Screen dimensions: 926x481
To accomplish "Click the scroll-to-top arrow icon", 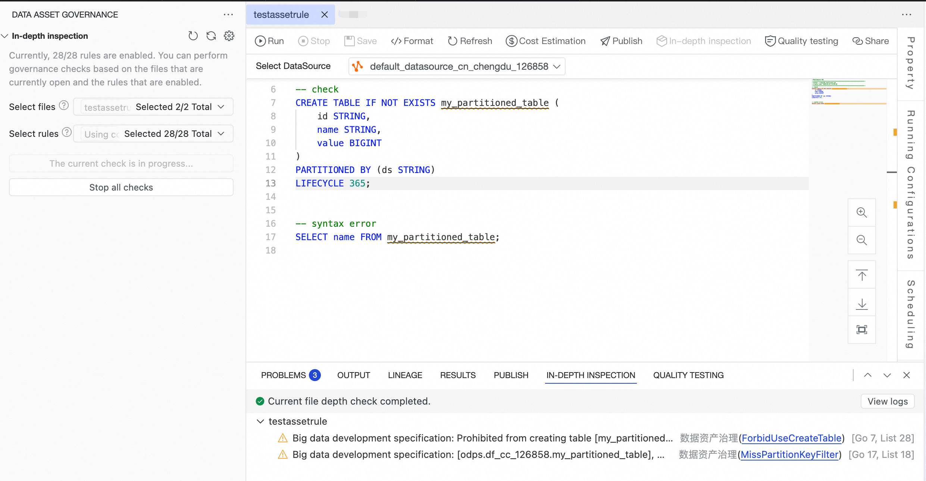I will 861,275.
